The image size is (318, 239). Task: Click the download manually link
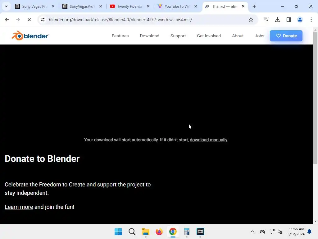coord(208,140)
